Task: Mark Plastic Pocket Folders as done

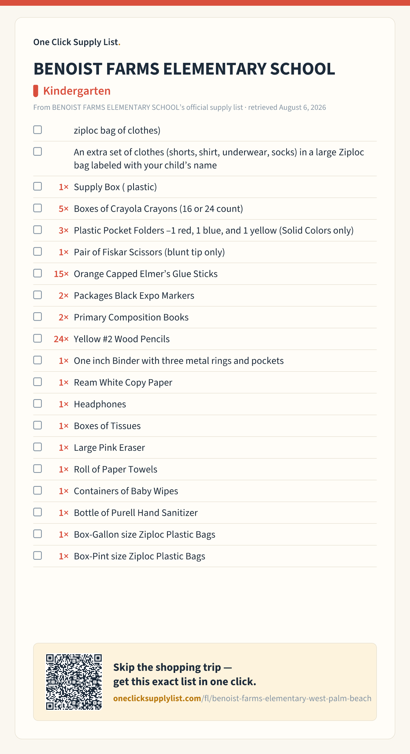Action: click(x=37, y=230)
